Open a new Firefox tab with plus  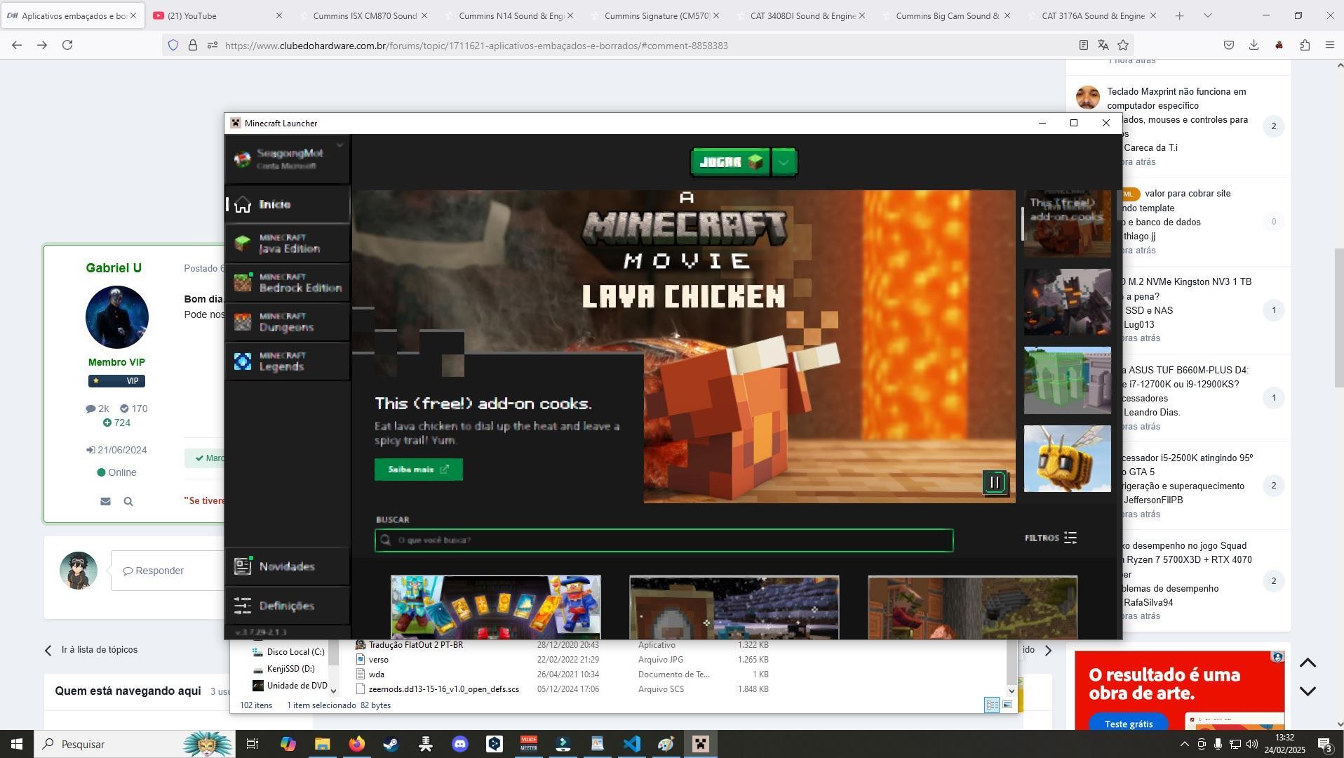point(1179,15)
